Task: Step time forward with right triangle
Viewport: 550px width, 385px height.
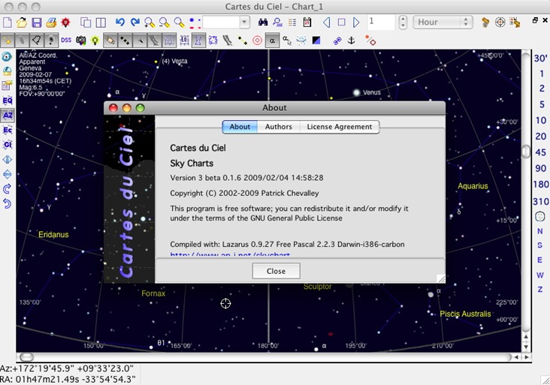Action: click(x=356, y=23)
